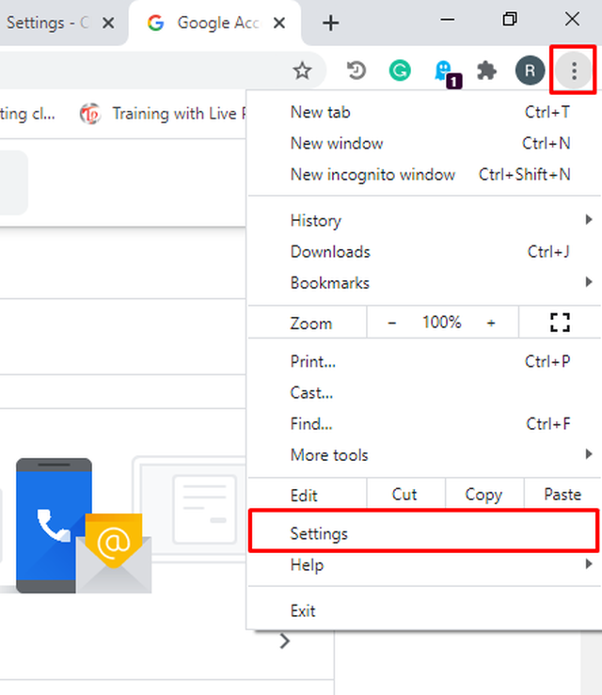Close the Google Account tab
Screen dimensions: 602x695
pyautogui.click(x=278, y=23)
